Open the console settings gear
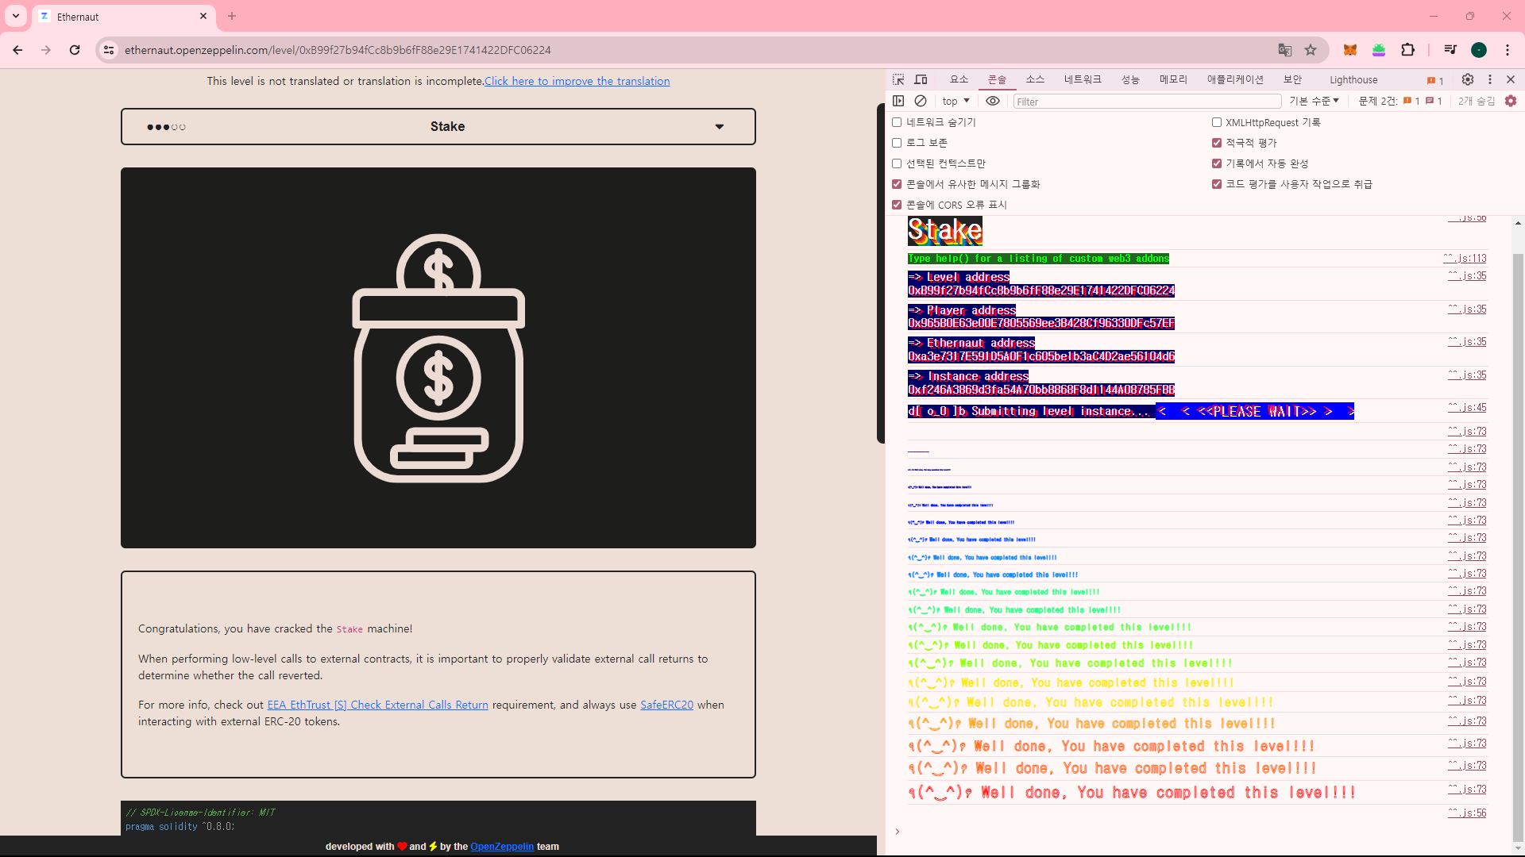 point(1511,101)
